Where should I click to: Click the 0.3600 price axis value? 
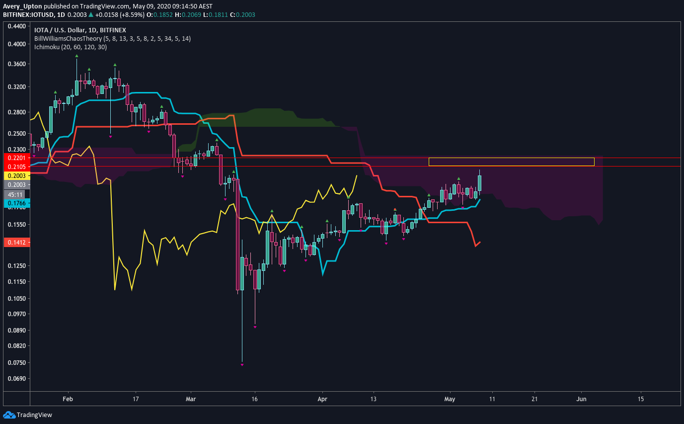16,64
